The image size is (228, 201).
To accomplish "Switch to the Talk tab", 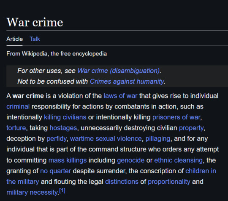I will point(35,39).
